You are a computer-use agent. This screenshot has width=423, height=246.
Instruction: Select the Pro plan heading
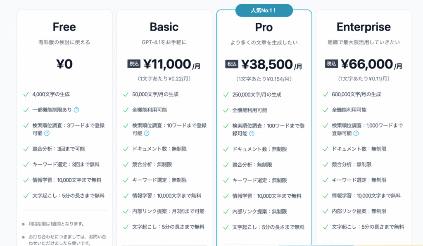click(264, 27)
